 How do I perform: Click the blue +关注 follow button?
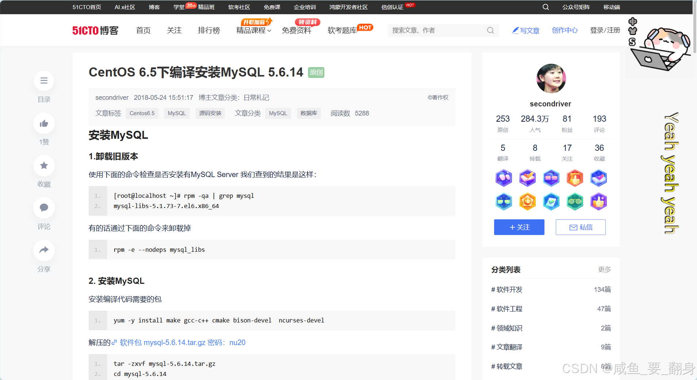(519, 227)
